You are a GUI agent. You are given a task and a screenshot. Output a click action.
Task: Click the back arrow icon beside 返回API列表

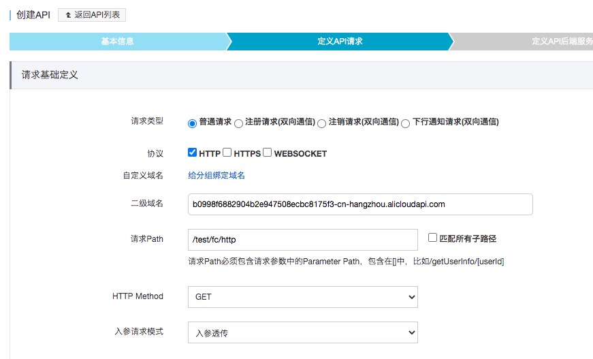click(69, 15)
